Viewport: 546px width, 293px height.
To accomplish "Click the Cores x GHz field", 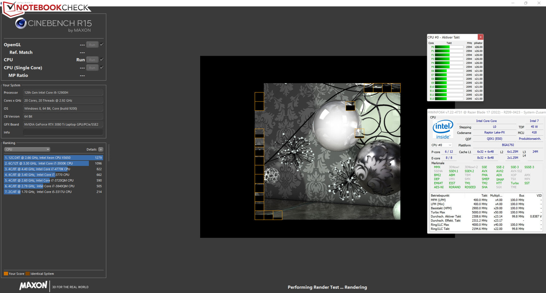I will click(x=63, y=101).
